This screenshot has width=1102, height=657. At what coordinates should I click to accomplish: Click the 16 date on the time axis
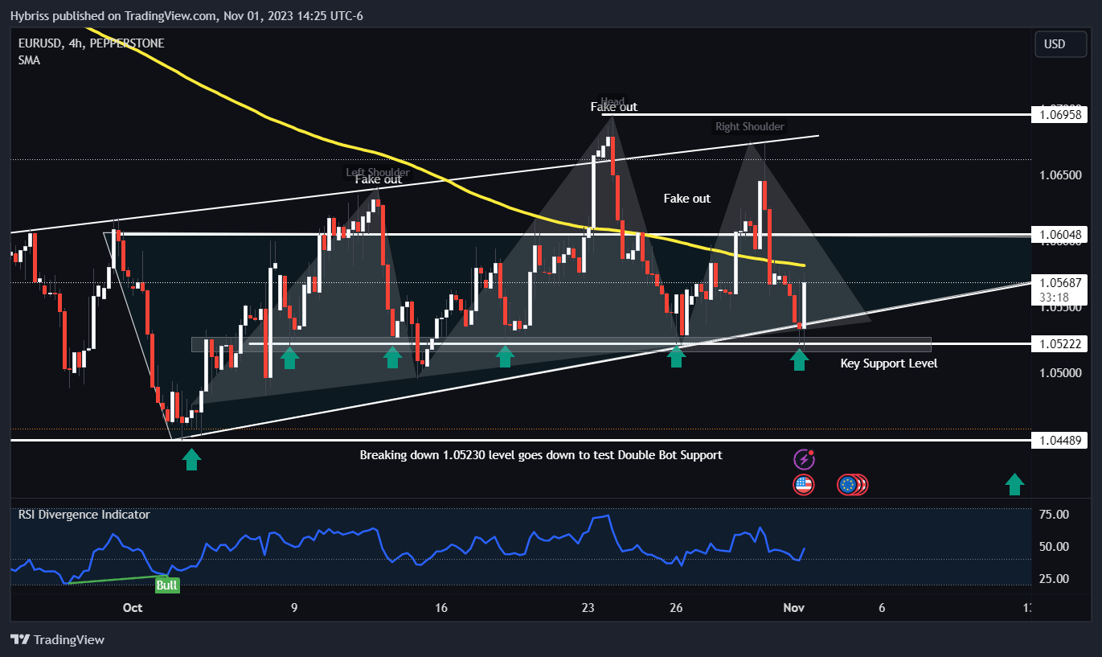coord(440,608)
